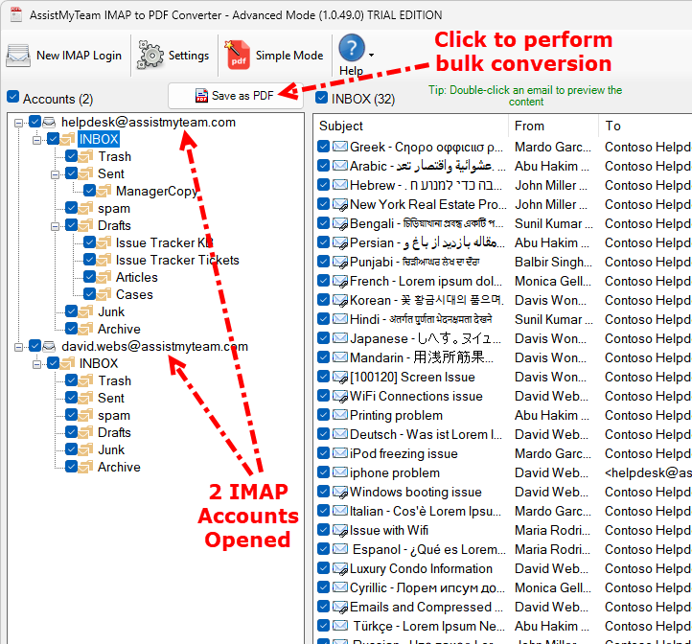Click the helpdesk@assistmyteam.com mailbox icon
Image resolution: width=692 pixels, height=644 pixels.
[50, 123]
